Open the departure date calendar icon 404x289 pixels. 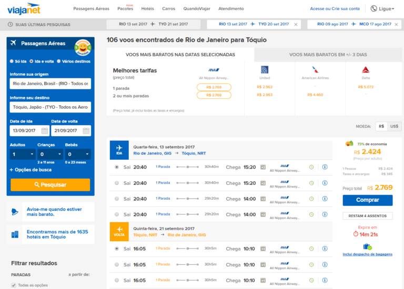tap(45, 131)
